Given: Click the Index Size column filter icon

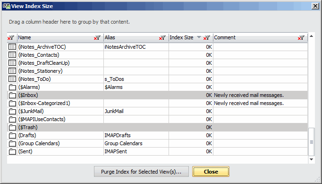Looking at the screenshot, I should (x=207, y=38).
